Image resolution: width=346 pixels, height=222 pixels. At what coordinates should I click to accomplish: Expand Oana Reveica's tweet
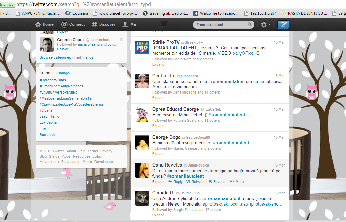[x=158, y=182]
